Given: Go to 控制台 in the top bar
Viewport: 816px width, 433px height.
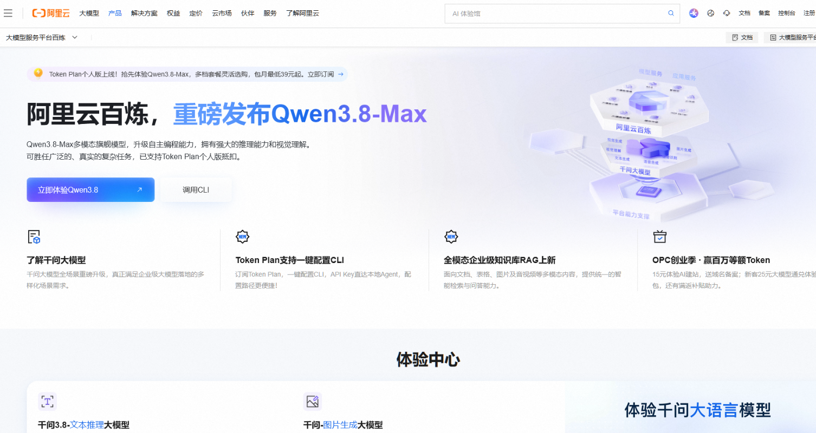Looking at the screenshot, I should pos(787,13).
